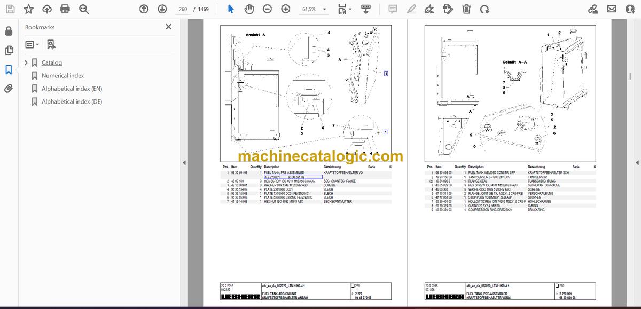
Task: Expand the Catalog bookmark
Action: coord(26,62)
